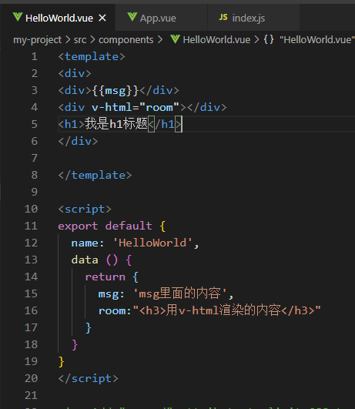This screenshot has height=409, width=355.
Task: Click yellow closing brace on line 19
Action: 62,362
